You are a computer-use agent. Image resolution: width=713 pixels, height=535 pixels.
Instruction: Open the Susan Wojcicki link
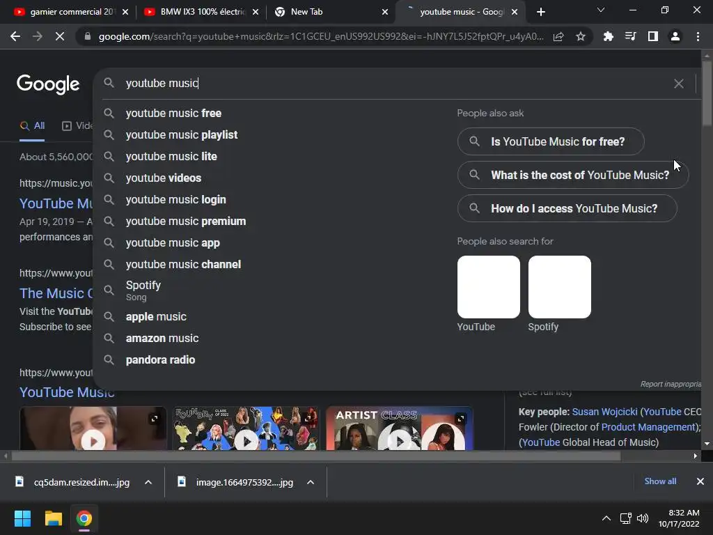tap(604, 412)
